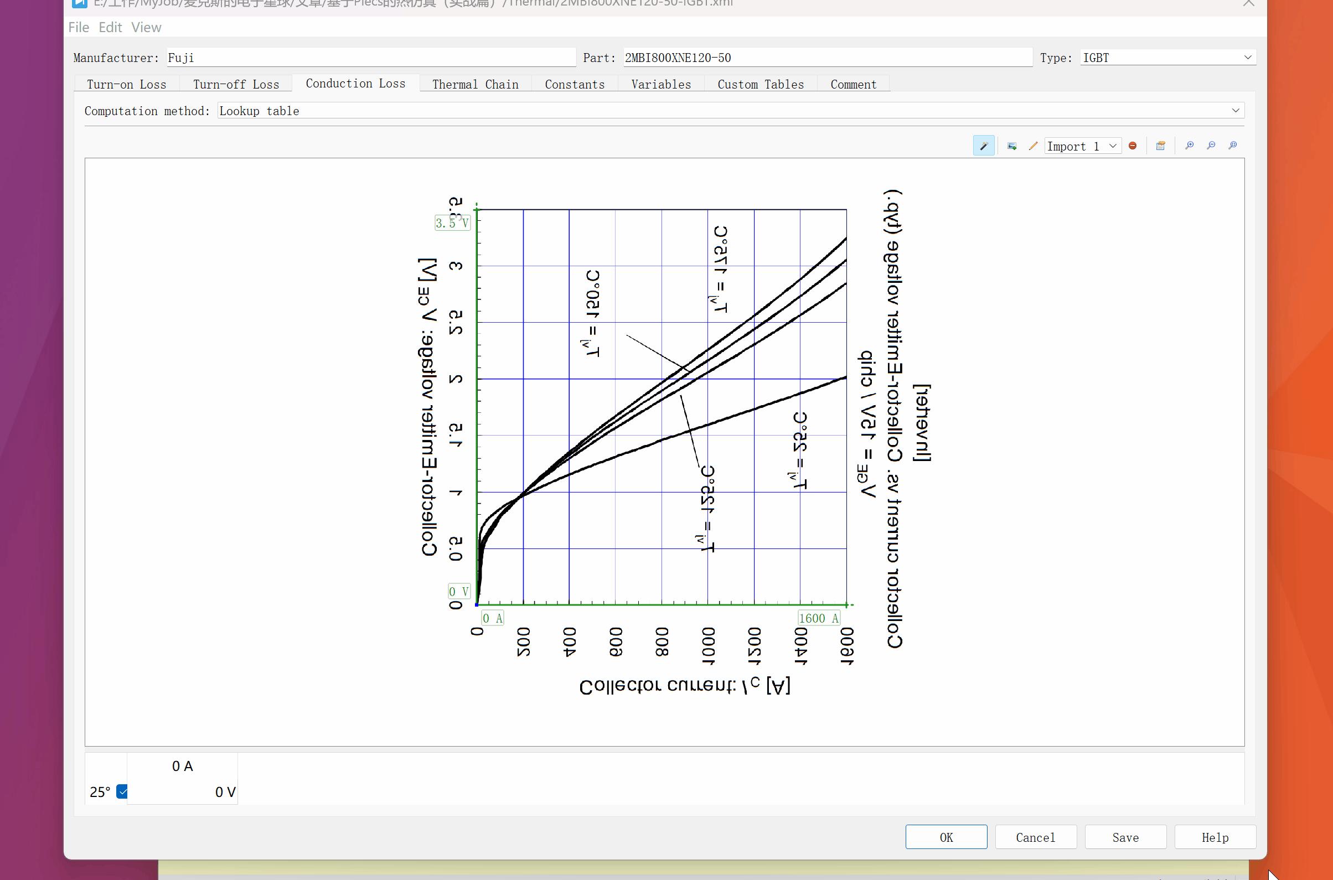Click the zoom out magnifier icon
The height and width of the screenshot is (880, 1333).
pyautogui.click(x=1211, y=146)
